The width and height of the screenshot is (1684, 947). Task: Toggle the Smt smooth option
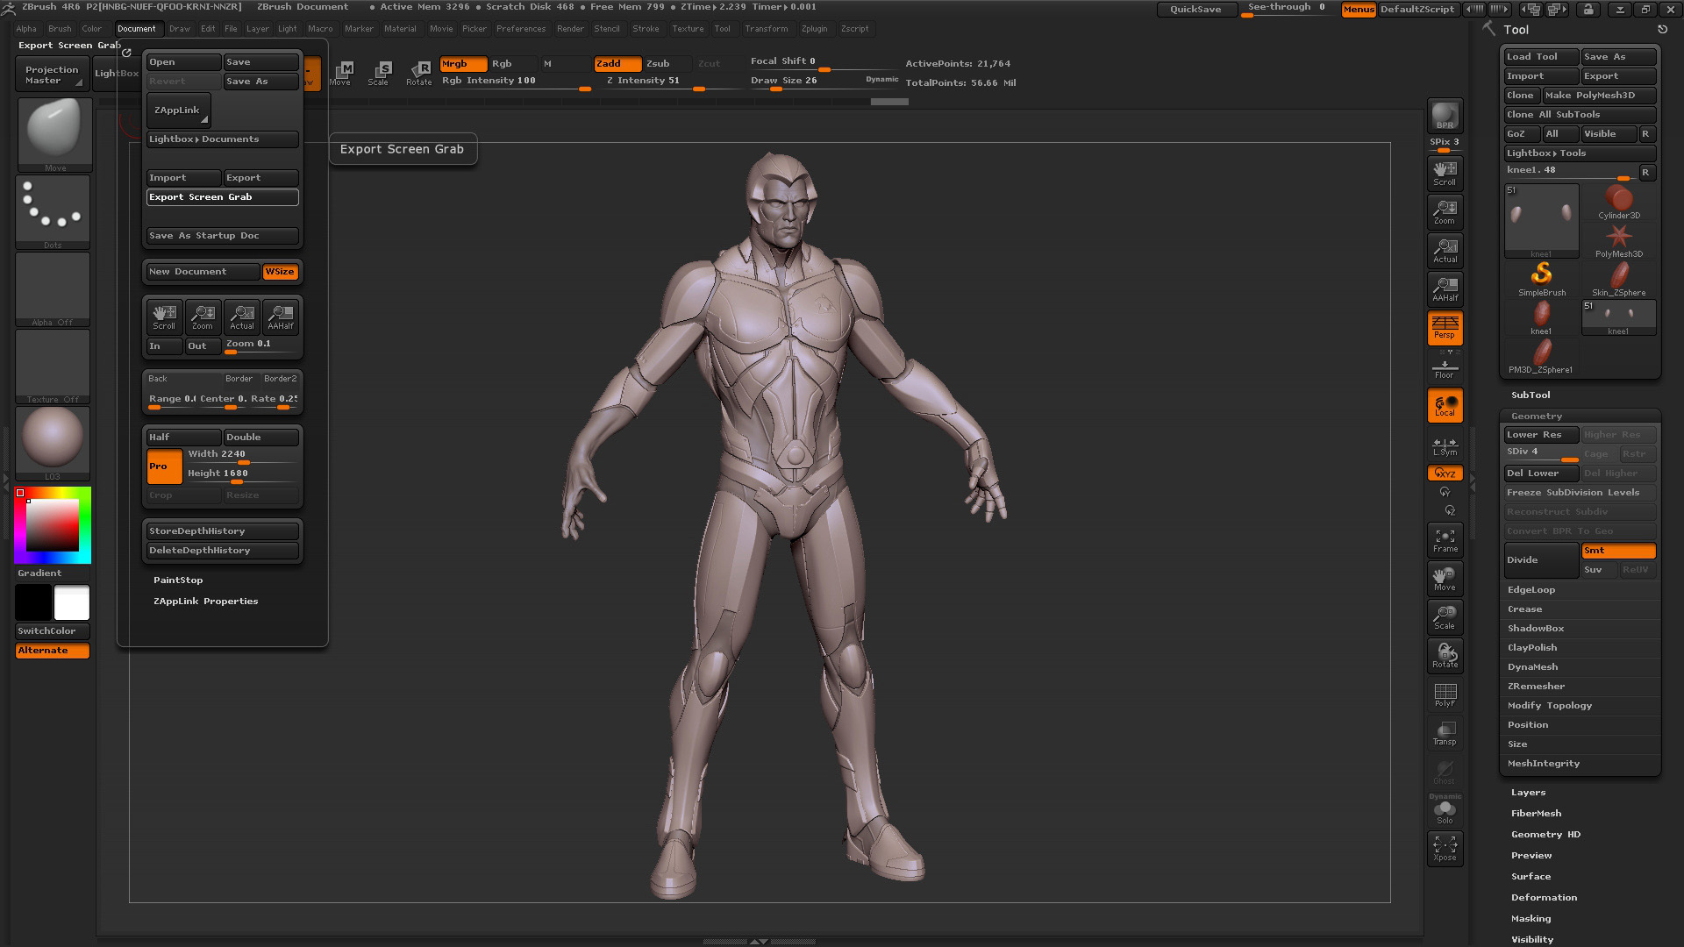(1618, 551)
